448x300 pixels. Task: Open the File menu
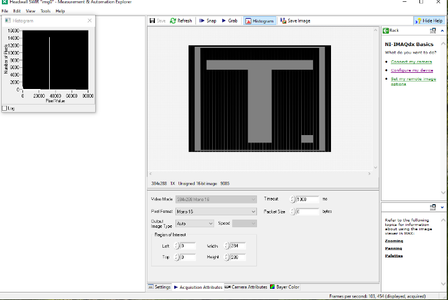pos(5,11)
